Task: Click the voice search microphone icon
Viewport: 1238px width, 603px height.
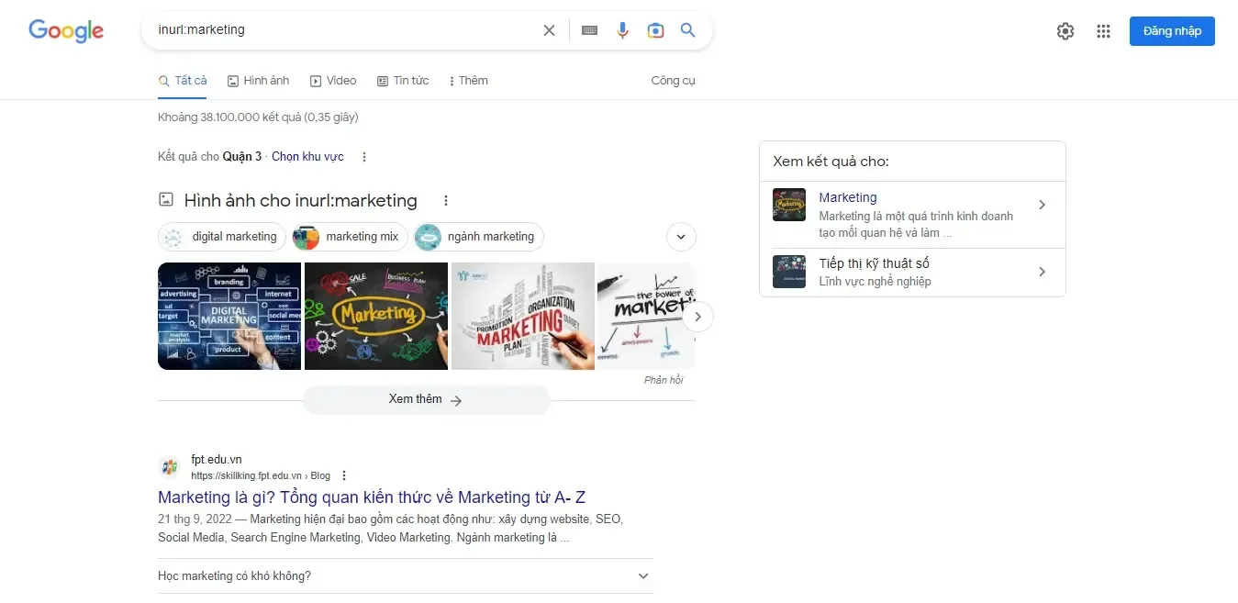Action: (x=623, y=29)
